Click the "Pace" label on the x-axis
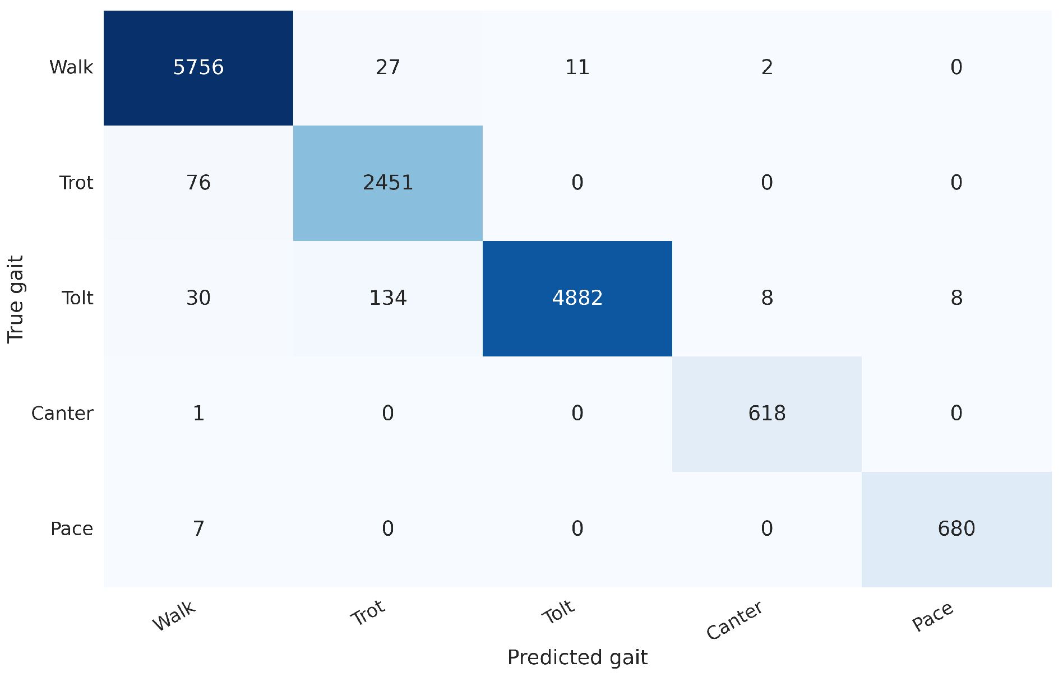Viewport: 1063px width, 677px height. tap(932, 616)
